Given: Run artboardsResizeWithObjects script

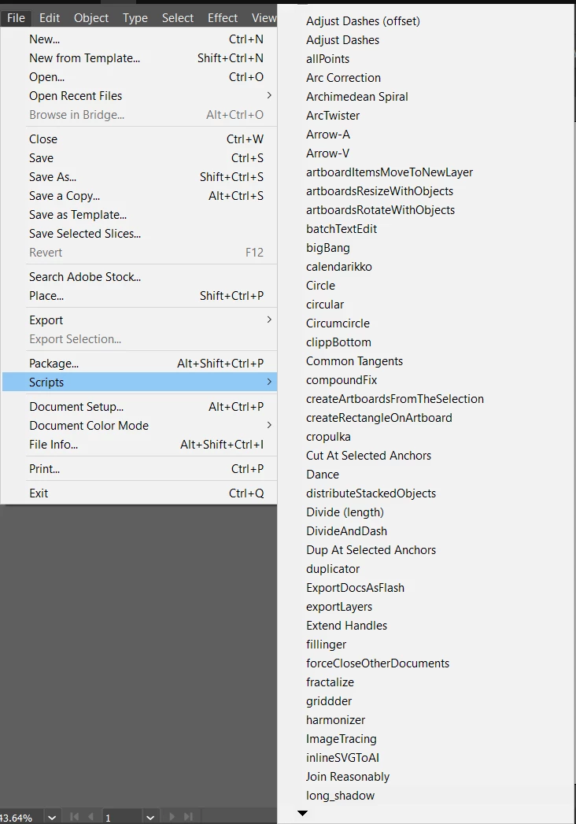Looking at the screenshot, I should [x=379, y=191].
